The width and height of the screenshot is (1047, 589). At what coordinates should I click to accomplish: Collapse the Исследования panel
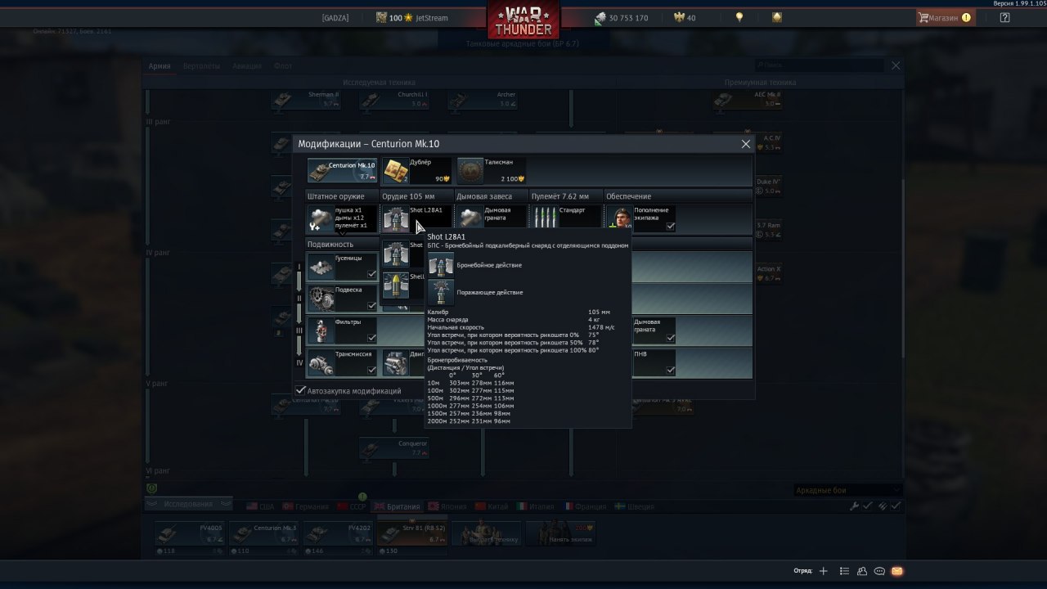tap(188, 504)
